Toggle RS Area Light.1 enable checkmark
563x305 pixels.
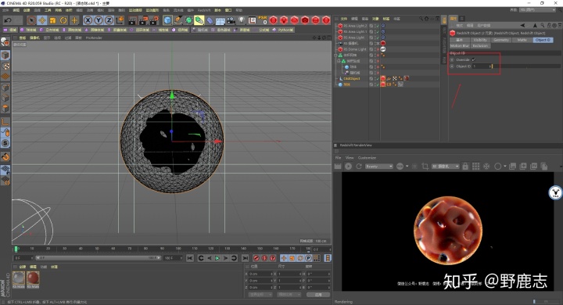(378, 31)
